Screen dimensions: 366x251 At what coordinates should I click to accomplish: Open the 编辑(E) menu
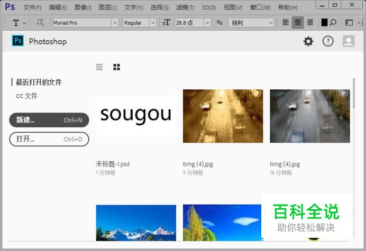58,7
